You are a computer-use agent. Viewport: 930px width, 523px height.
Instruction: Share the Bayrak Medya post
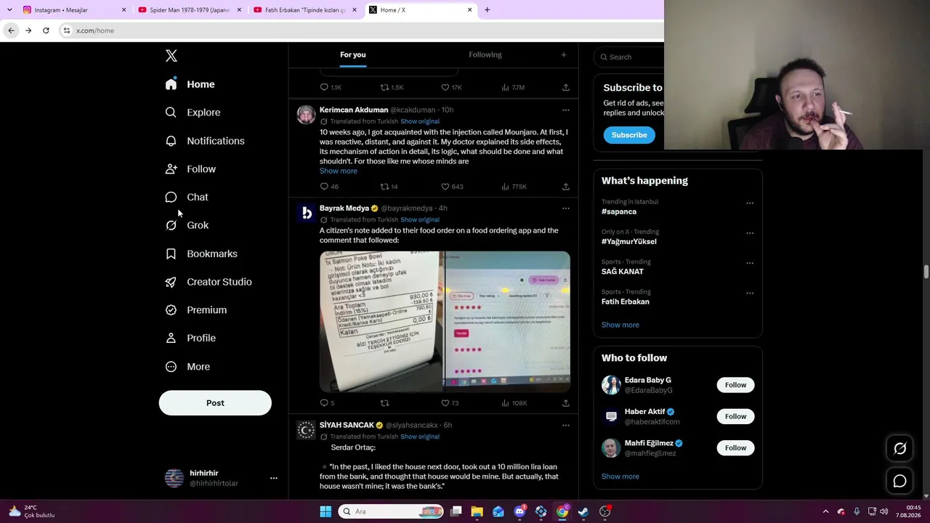click(565, 403)
